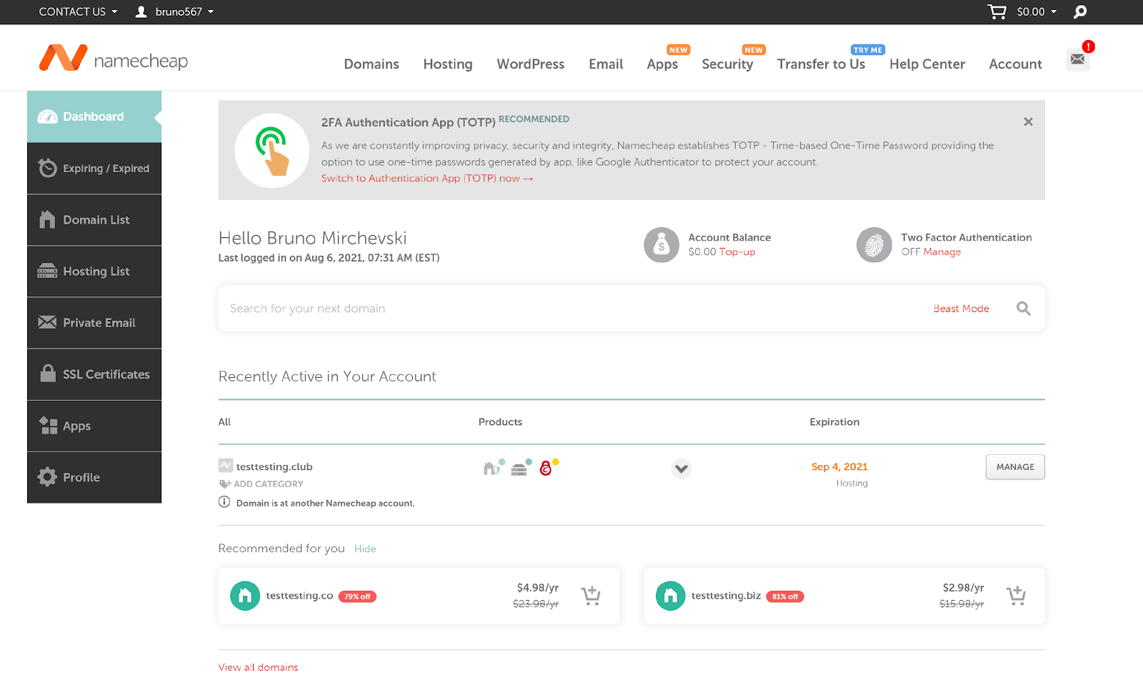Image resolution: width=1143 pixels, height=685 pixels.
Task: Open the Email menu
Action: coord(606,64)
